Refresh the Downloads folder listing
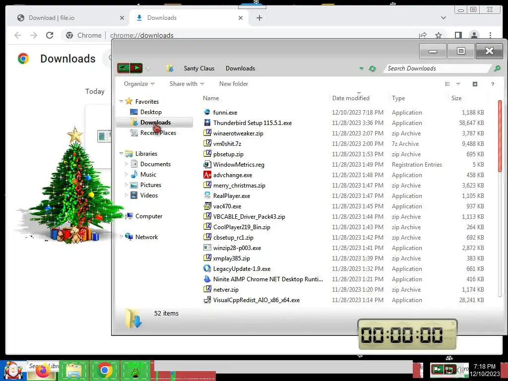The width and height of the screenshot is (508, 381). pos(372,68)
